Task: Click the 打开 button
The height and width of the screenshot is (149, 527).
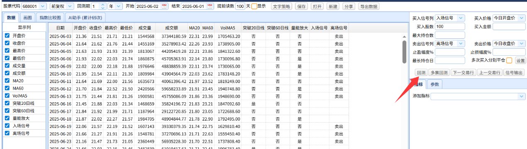Action: click(317, 7)
